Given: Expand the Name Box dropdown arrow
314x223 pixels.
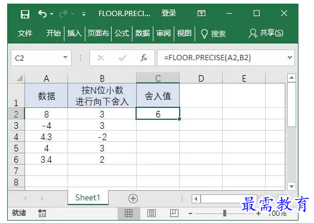Looking at the screenshot, I should click(65, 57).
